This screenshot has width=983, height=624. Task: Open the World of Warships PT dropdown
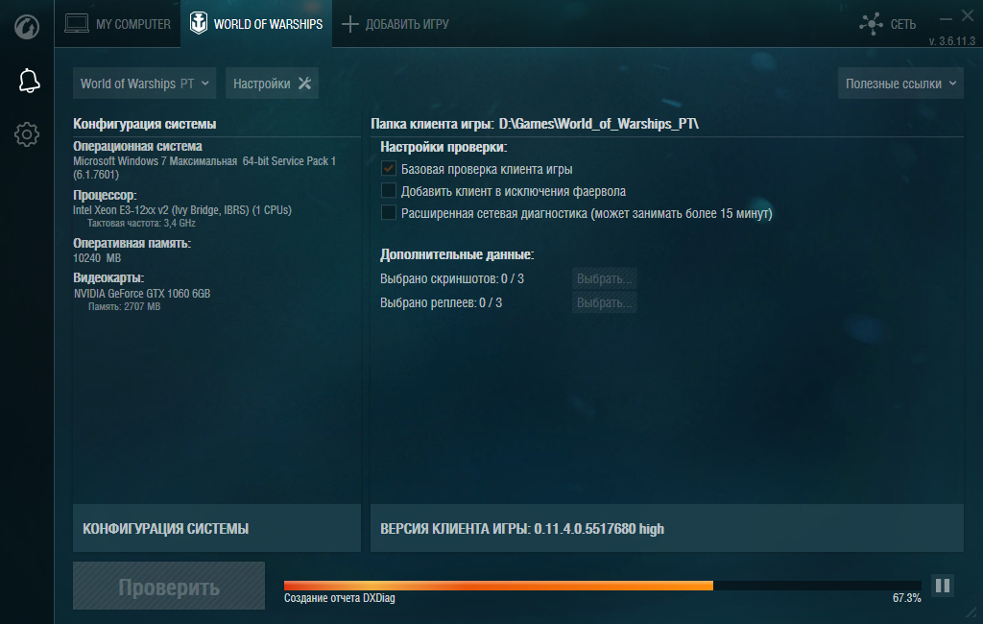pyautogui.click(x=144, y=84)
